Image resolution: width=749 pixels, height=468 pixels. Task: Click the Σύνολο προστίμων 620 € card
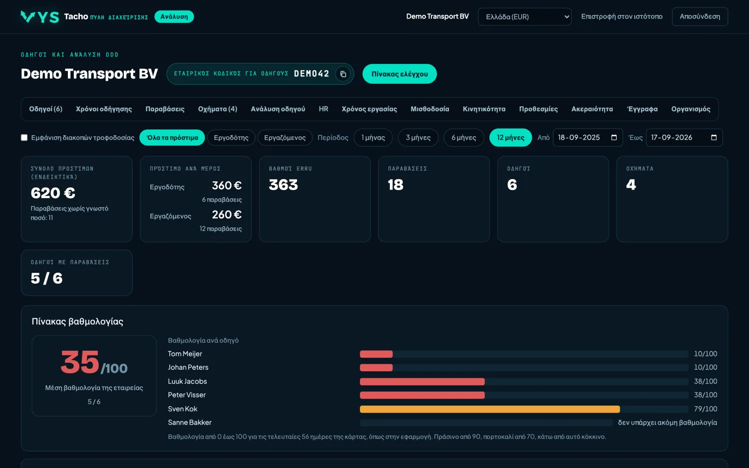click(x=76, y=199)
